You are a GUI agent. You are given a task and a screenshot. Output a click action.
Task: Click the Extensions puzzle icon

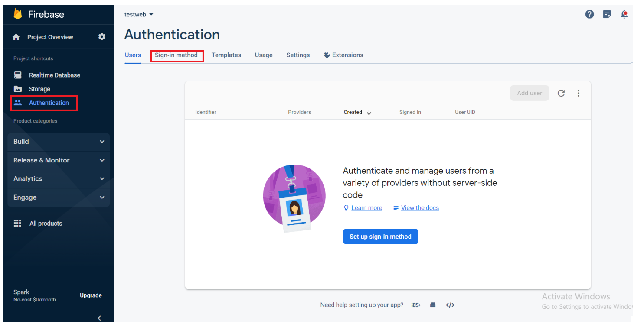(327, 55)
